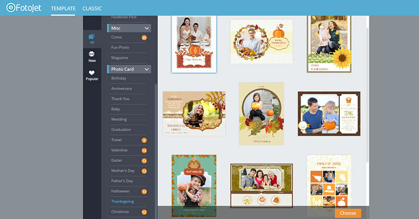Click the FotoJet logo

click(x=24, y=8)
